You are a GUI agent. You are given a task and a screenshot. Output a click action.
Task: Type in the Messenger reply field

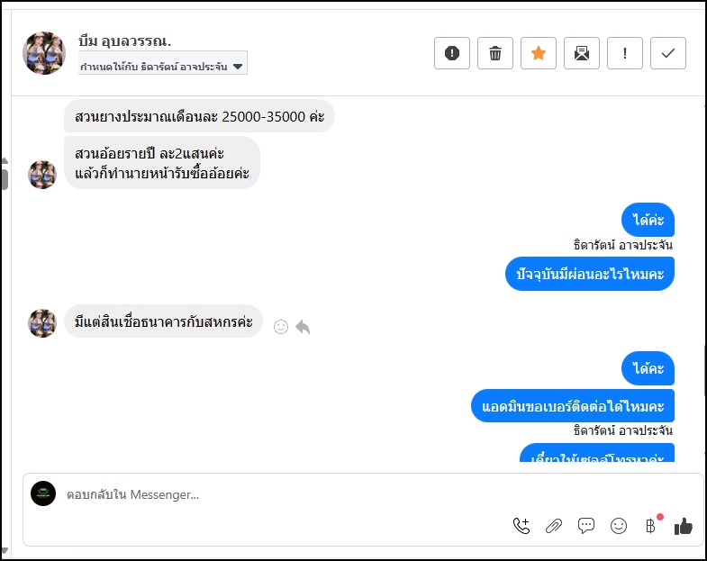point(270,494)
